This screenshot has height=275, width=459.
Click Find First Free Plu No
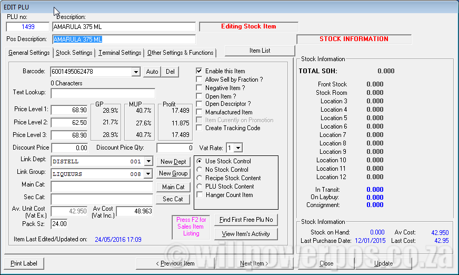[x=246, y=220]
